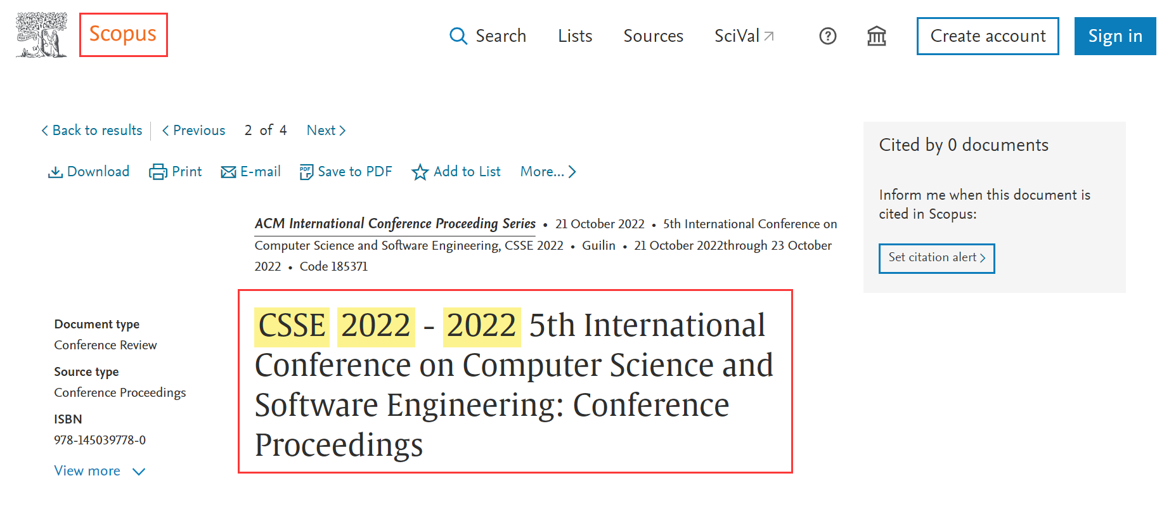Open the Search menu item

pos(501,36)
